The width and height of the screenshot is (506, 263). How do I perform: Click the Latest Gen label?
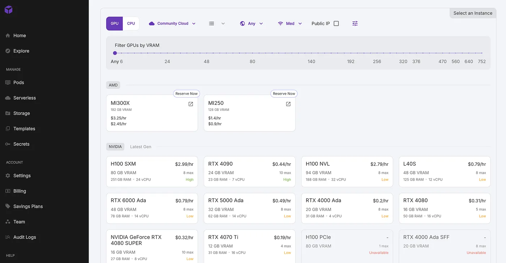pos(141,147)
